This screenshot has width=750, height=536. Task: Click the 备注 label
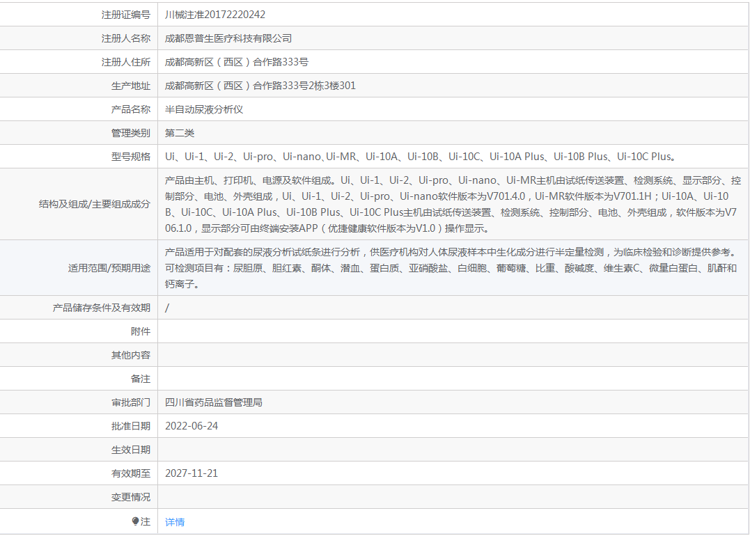coord(141,379)
